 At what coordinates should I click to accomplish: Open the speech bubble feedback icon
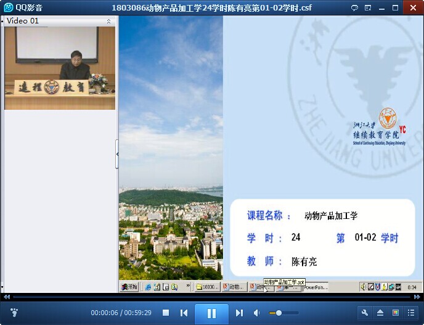click(354, 8)
